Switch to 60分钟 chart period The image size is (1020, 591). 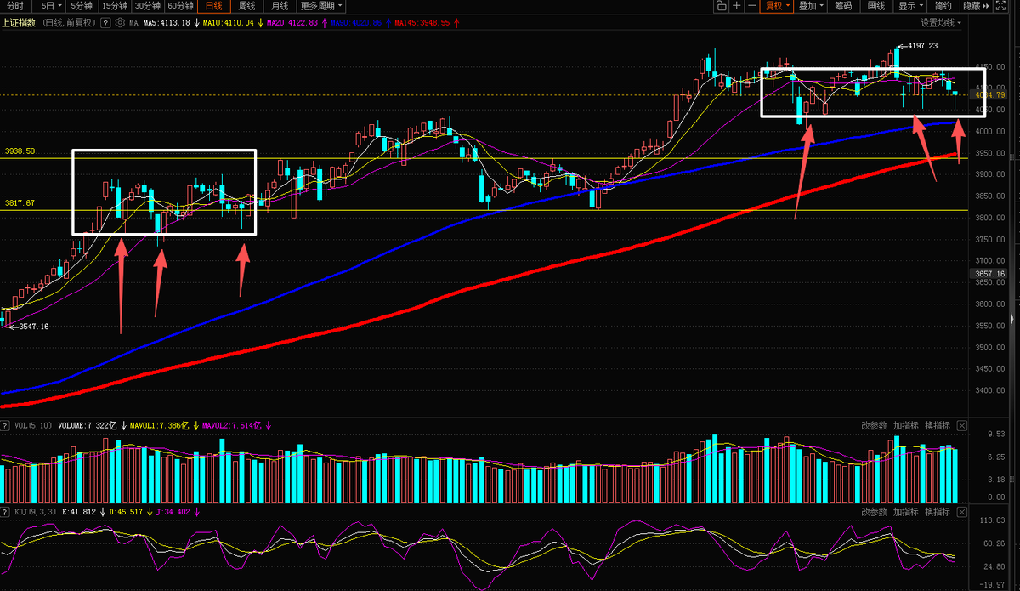click(180, 6)
